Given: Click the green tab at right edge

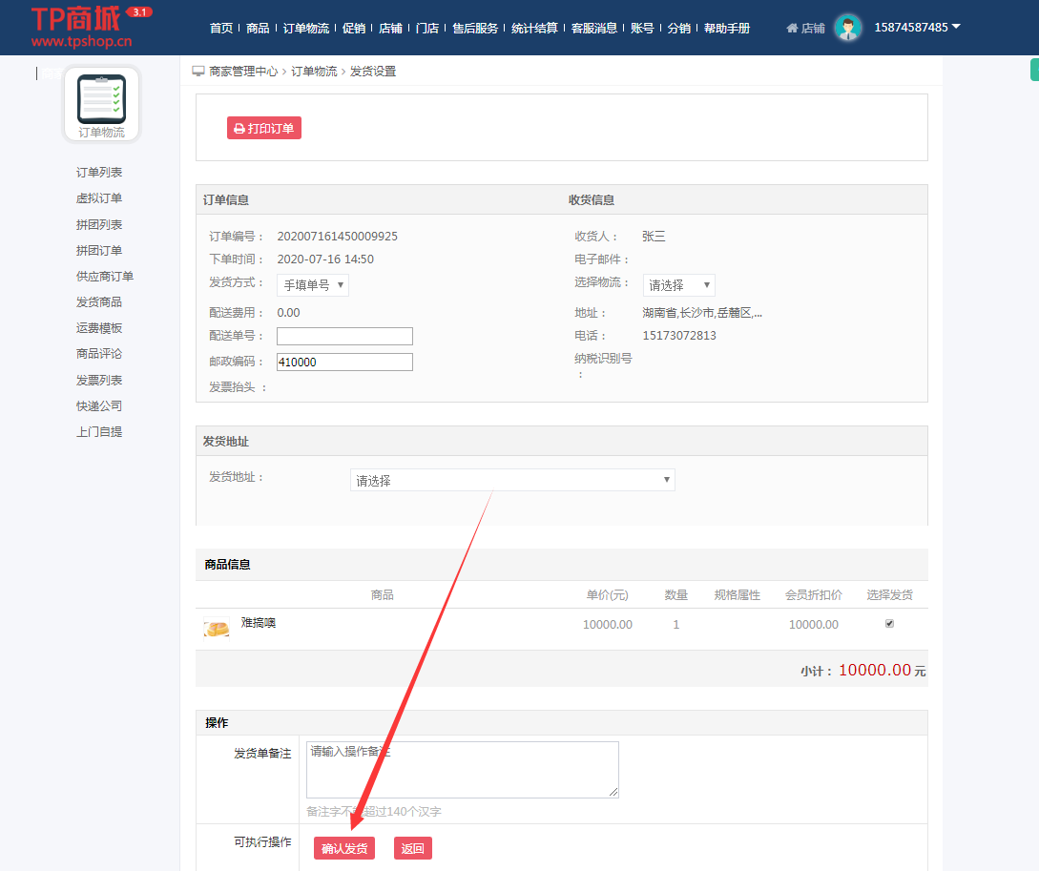Looking at the screenshot, I should coord(1033,70).
